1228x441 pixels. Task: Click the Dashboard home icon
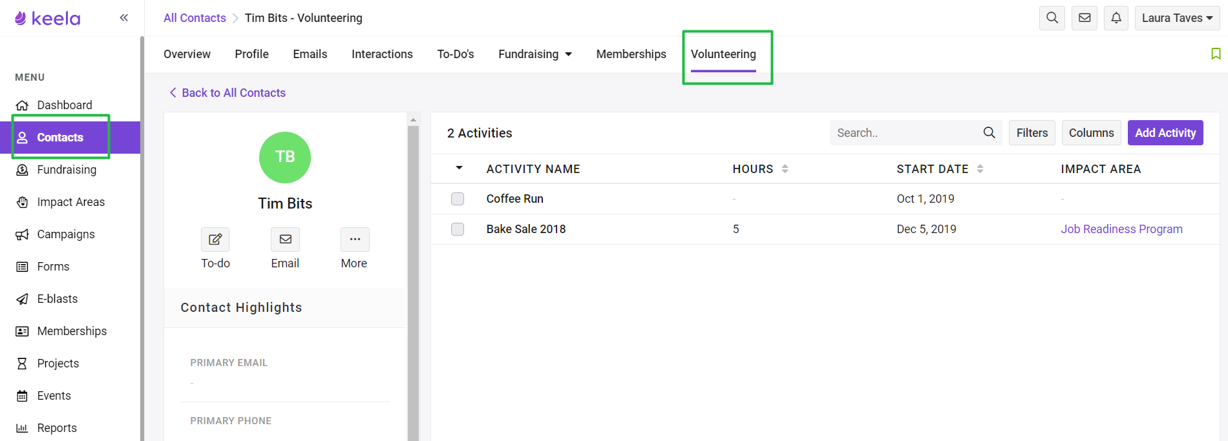(22, 105)
